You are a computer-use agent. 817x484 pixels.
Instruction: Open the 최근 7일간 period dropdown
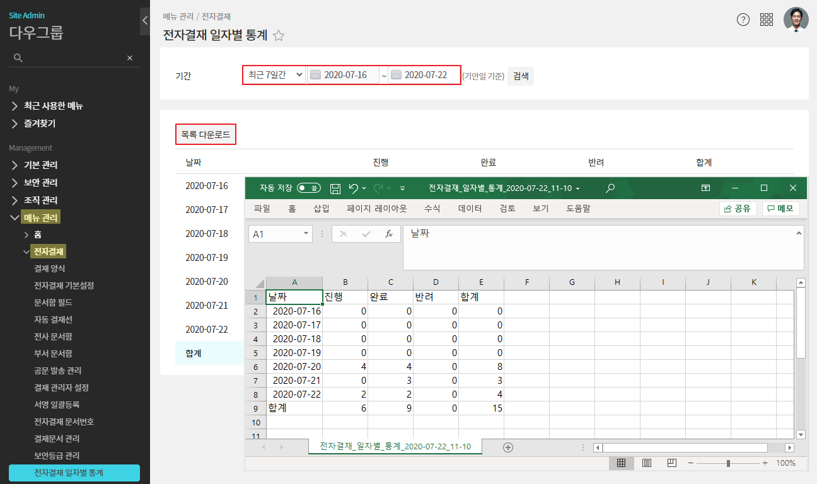pos(275,75)
